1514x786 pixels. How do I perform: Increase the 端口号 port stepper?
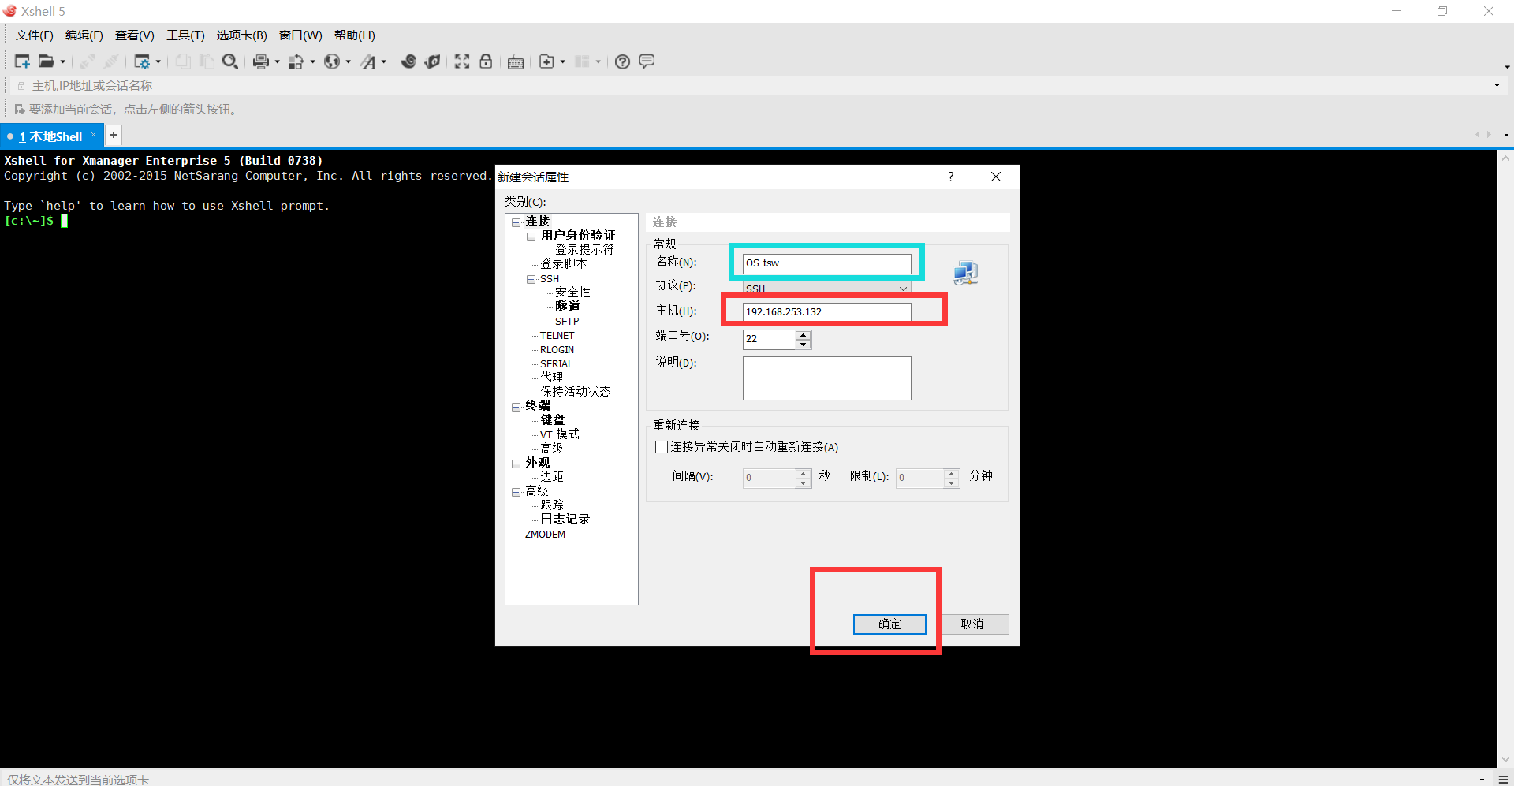(x=804, y=335)
